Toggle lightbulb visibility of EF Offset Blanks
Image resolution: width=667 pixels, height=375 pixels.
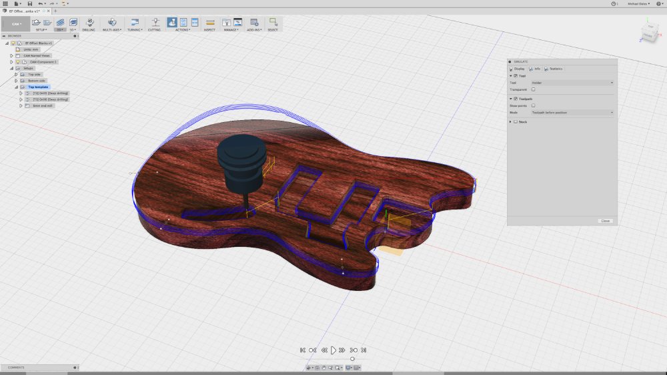pyautogui.click(x=13, y=43)
